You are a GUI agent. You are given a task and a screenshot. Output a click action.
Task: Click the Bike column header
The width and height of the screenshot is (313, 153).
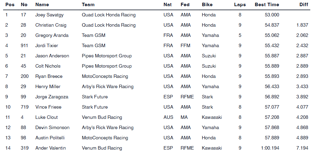pos(207,5)
